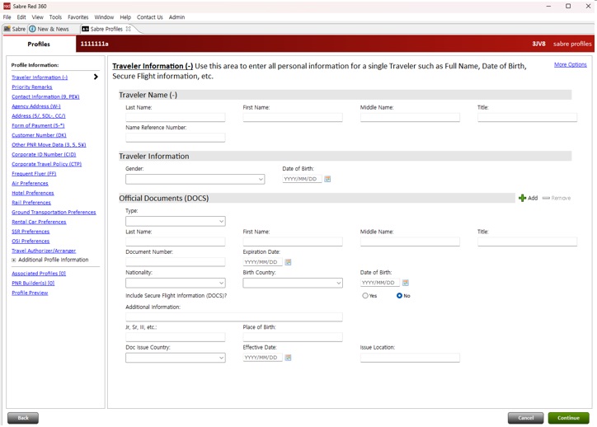Open the Air Preferences link
This screenshot has height=427, width=597.
[x=30, y=184]
